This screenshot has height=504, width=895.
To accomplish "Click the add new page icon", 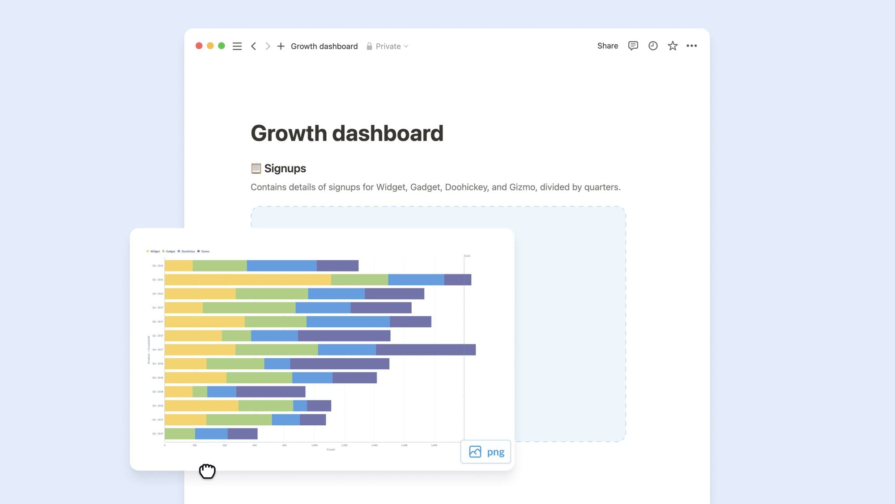I will point(280,46).
